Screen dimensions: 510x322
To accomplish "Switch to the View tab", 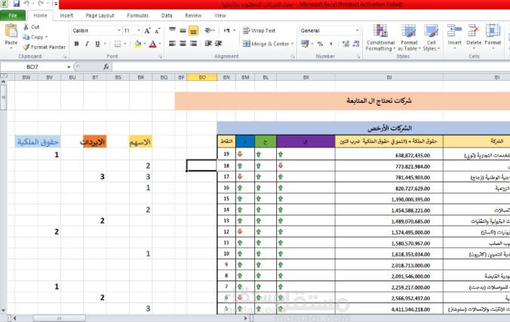I will pyautogui.click(x=220, y=15).
